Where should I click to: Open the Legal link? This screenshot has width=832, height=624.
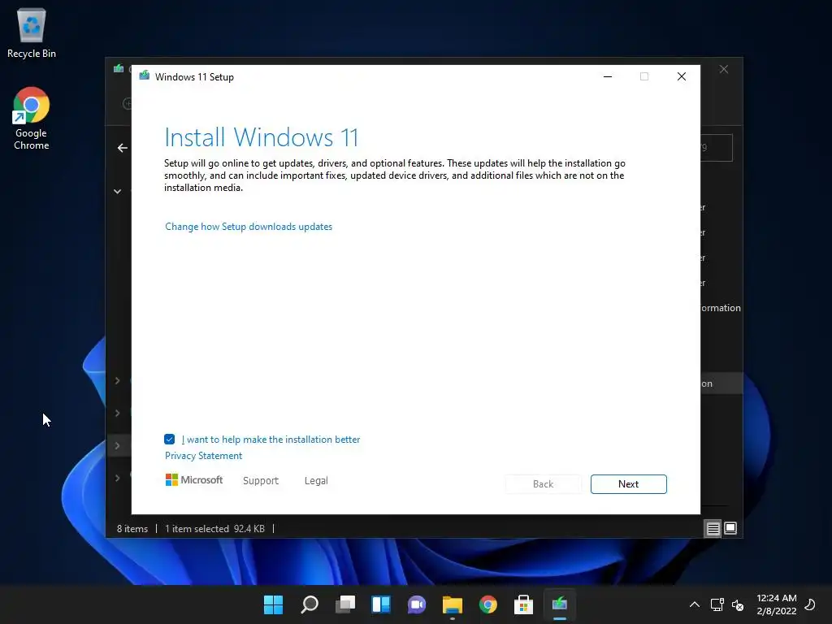coord(316,481)
